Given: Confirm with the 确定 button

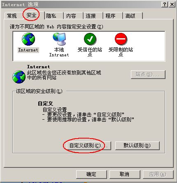Looking at the screenshot, I should click(91, 174).
